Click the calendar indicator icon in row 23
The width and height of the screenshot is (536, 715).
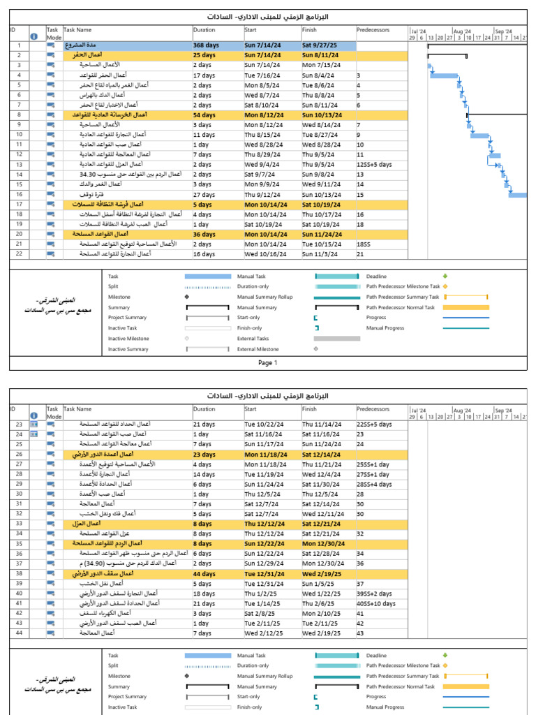33,424
